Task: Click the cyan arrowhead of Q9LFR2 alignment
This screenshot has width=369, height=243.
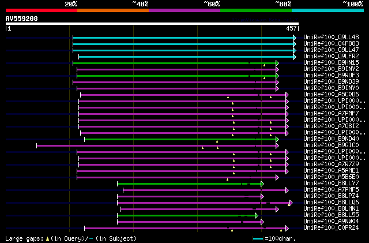Action: 295,57
